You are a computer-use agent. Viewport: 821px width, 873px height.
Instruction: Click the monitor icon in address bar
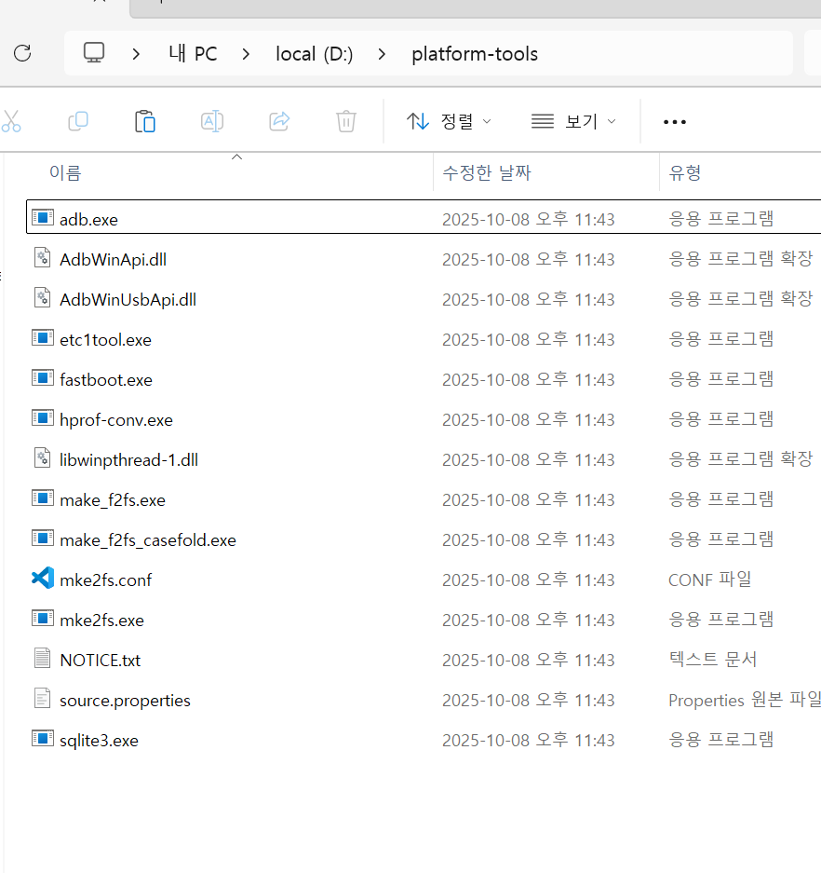[93, 53]
